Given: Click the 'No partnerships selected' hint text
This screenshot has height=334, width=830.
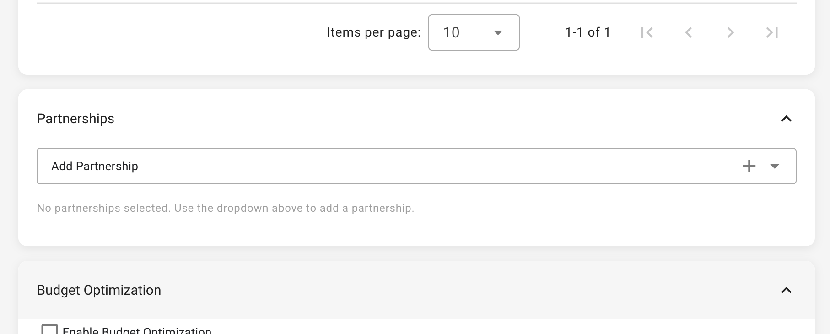Looking at the screenshot, I should (x=225, y=208).
